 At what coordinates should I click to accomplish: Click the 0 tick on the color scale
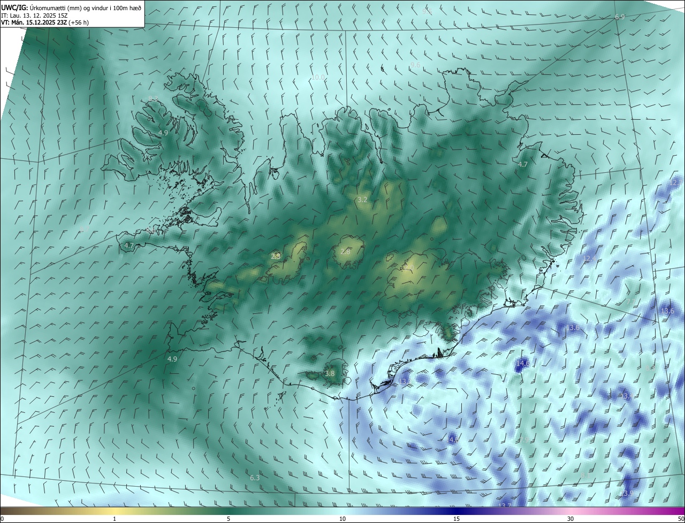2,519
